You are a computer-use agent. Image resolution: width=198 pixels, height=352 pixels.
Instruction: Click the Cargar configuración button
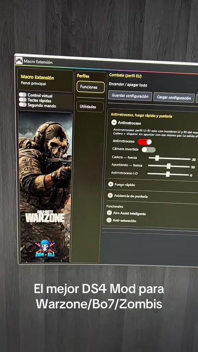[174, 98]
